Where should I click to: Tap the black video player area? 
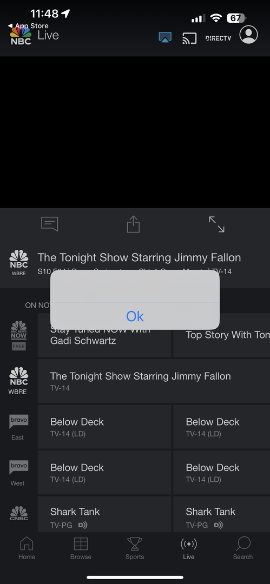pos(135,132)
